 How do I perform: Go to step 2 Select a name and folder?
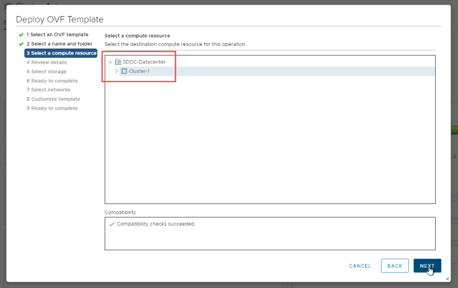[59, 44]
